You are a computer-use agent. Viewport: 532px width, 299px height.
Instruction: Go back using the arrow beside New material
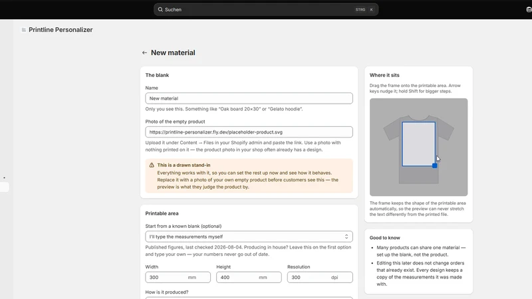(144, 52)
